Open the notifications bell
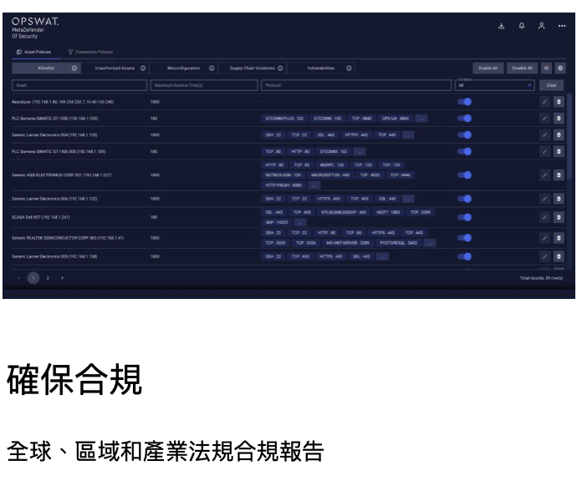 [x=522, y=26]
